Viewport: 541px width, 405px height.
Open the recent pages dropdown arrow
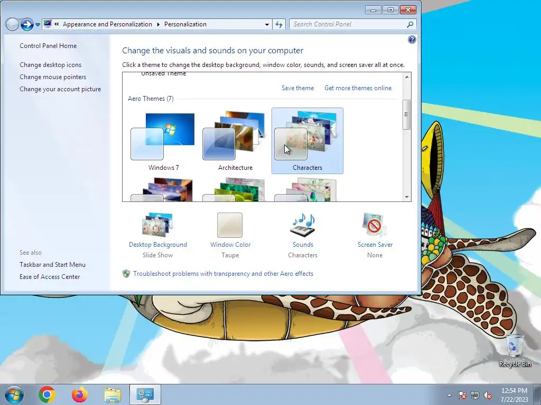pos(38,25)
